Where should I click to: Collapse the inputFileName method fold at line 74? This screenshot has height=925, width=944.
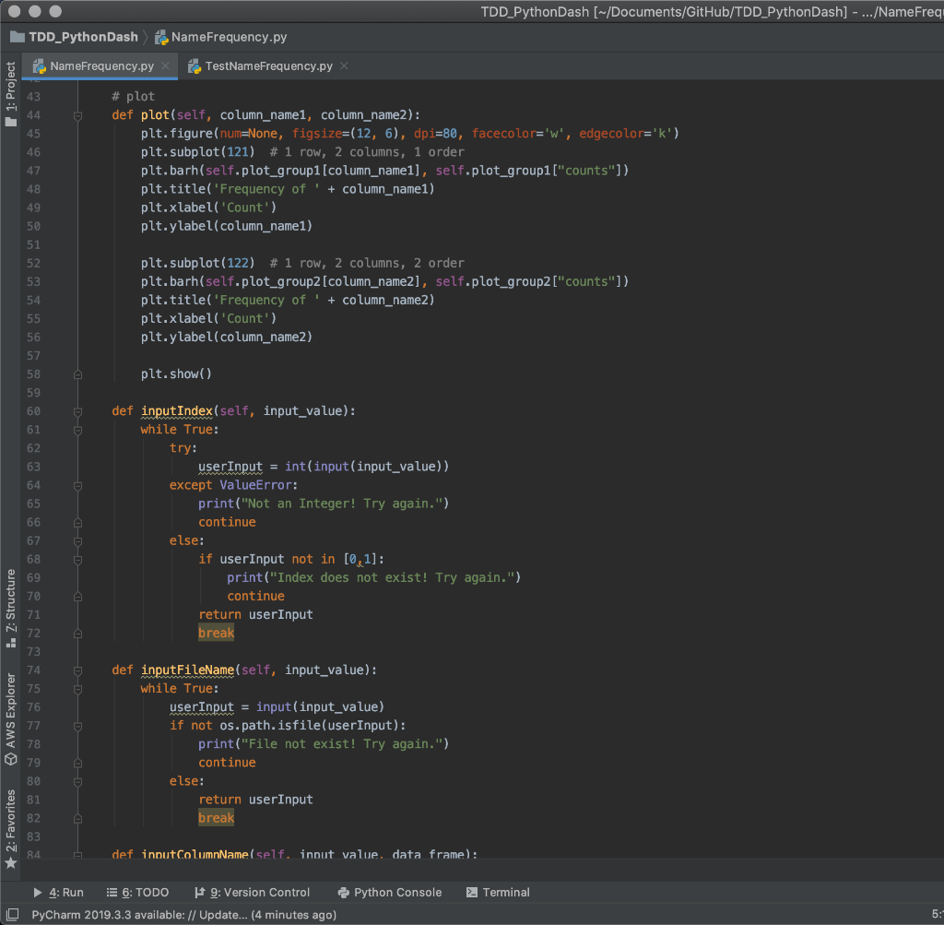[77, 670]
